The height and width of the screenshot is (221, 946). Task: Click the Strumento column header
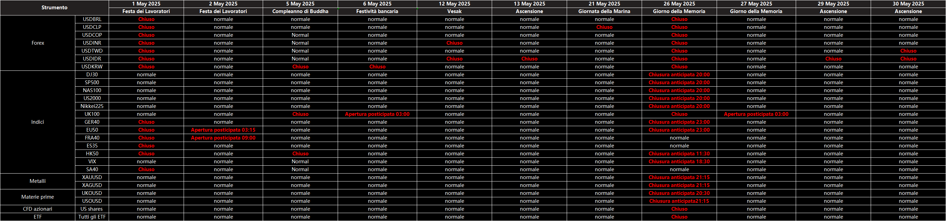pyautogui.click(x=54, y=7)
